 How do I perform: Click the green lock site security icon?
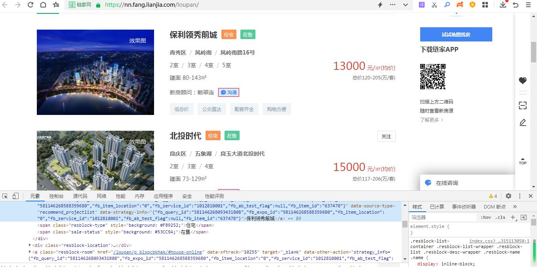[x=98, y=5]
